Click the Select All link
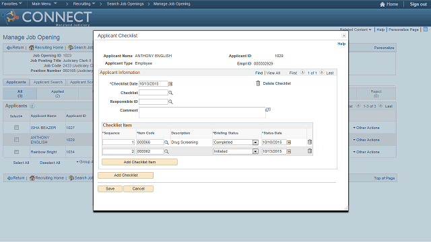431x242 pixels. [x=21, y=163]
